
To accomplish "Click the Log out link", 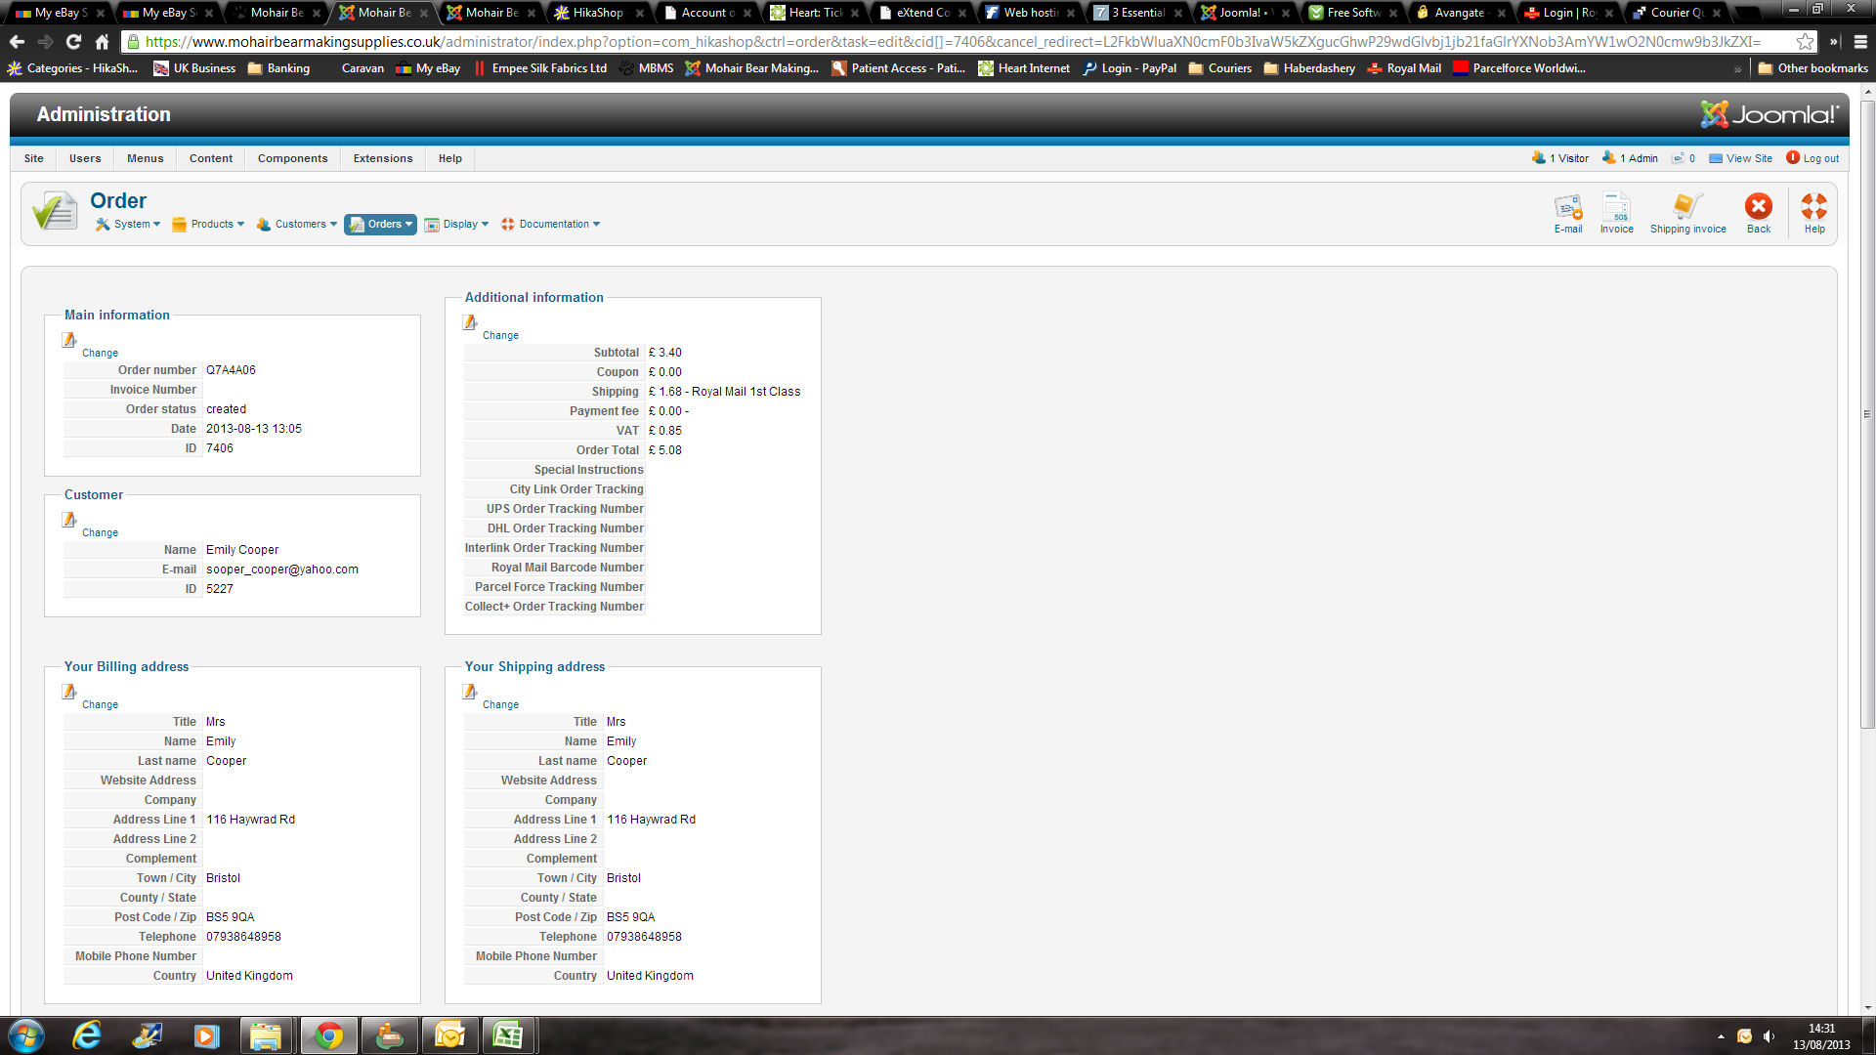I will coord(1819,158).
